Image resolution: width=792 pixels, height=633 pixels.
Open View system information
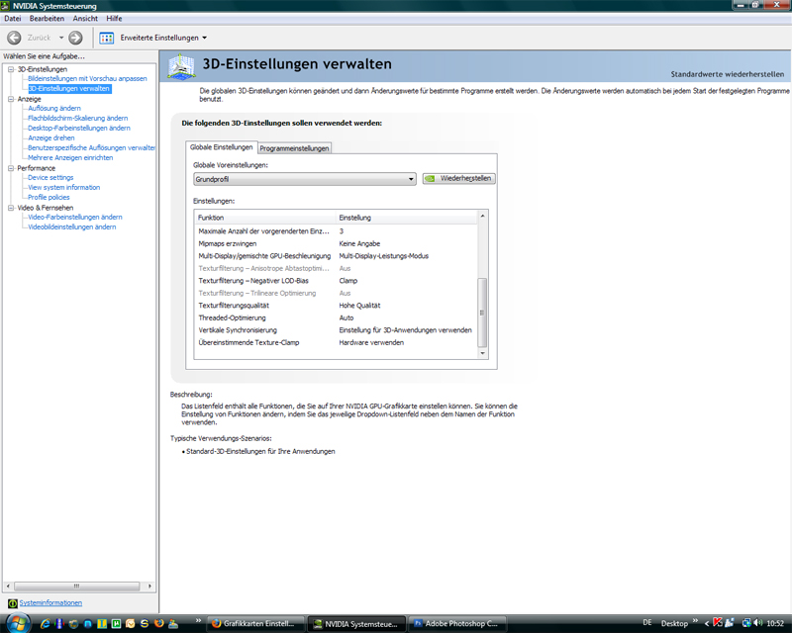[x=63, y=187]
